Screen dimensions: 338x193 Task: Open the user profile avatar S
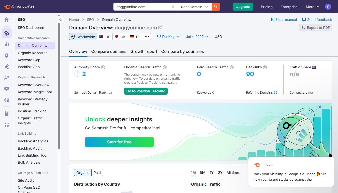pos(328,7)
